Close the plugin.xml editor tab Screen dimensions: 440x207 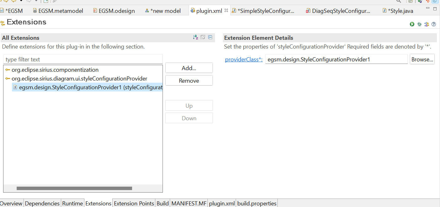(x=226, y=11)
